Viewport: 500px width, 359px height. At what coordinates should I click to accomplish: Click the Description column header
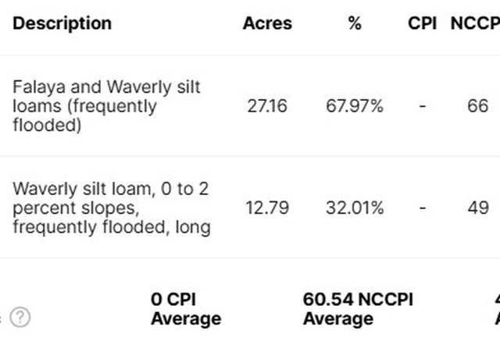coord(62,23)
